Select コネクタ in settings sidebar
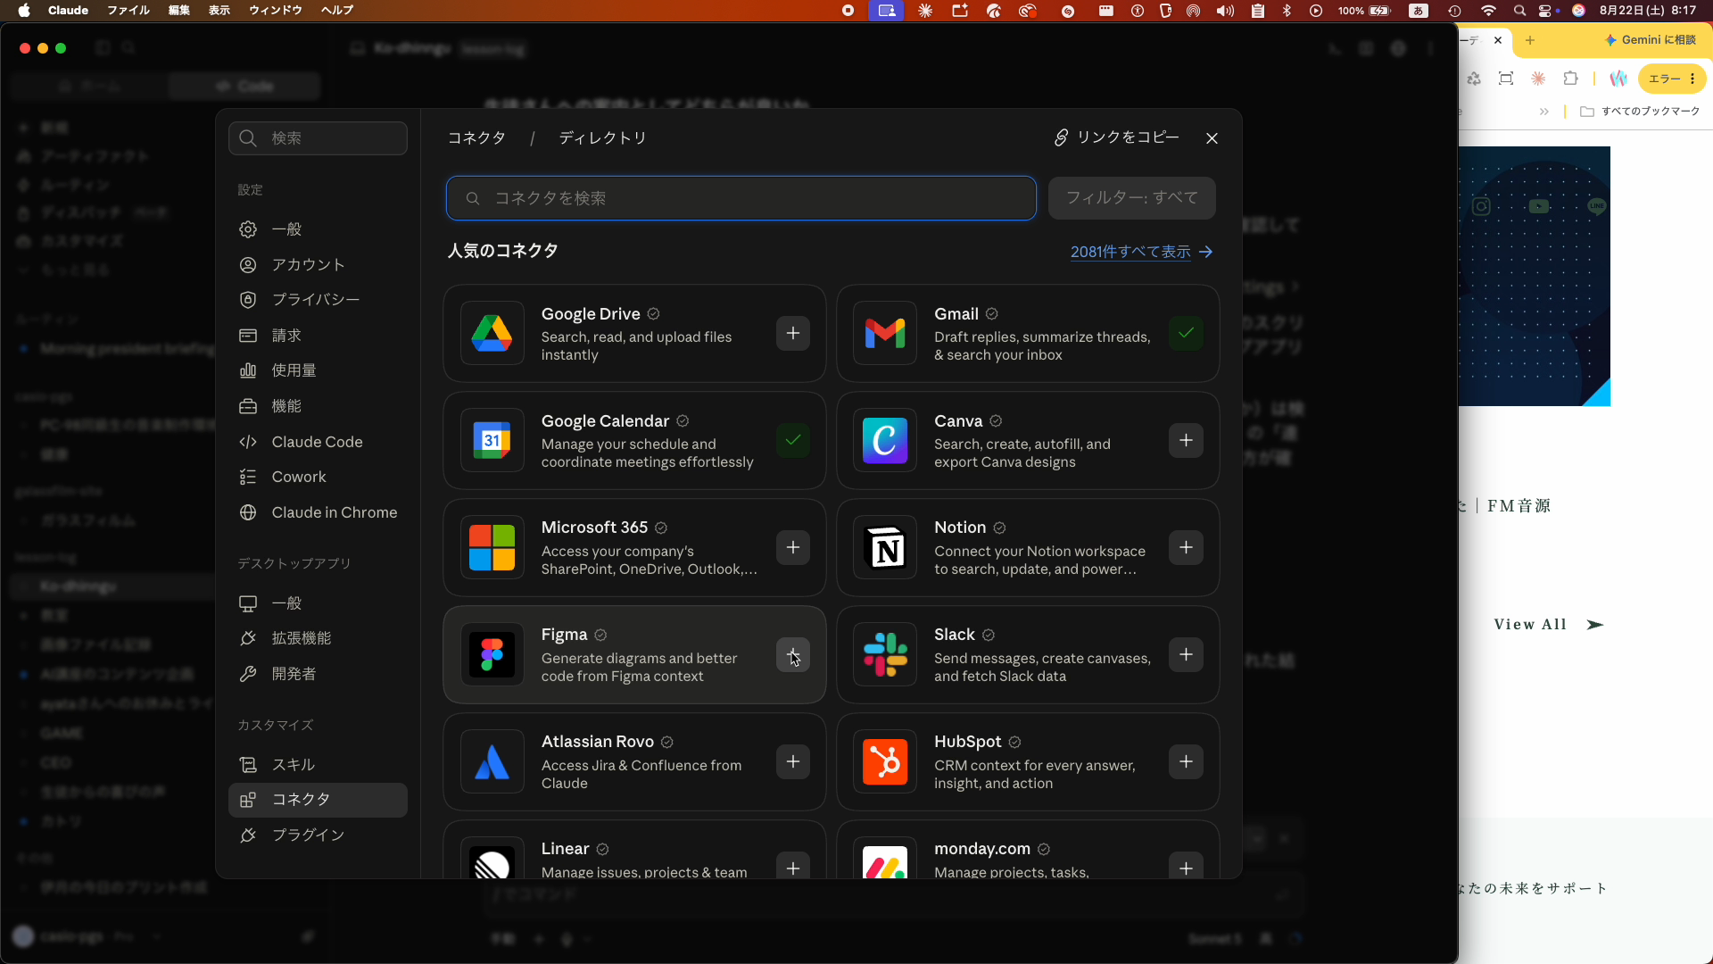This screenshot has height=964, width=1713. [318, 800]
